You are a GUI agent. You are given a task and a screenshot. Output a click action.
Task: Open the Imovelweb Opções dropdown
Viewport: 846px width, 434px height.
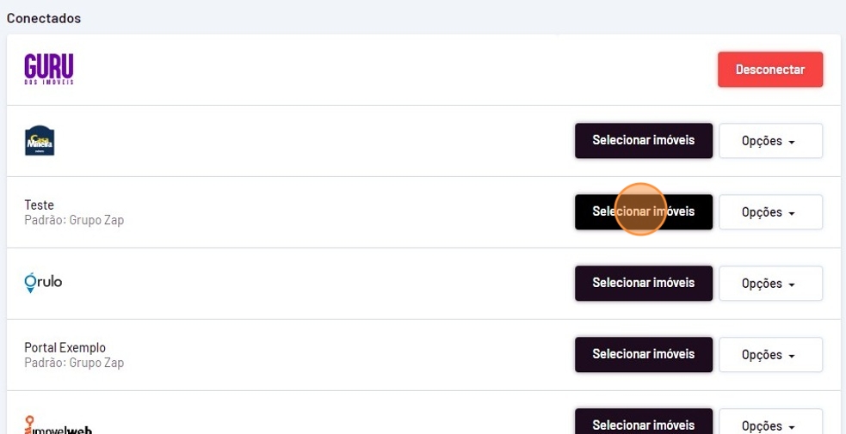[769, 424]
